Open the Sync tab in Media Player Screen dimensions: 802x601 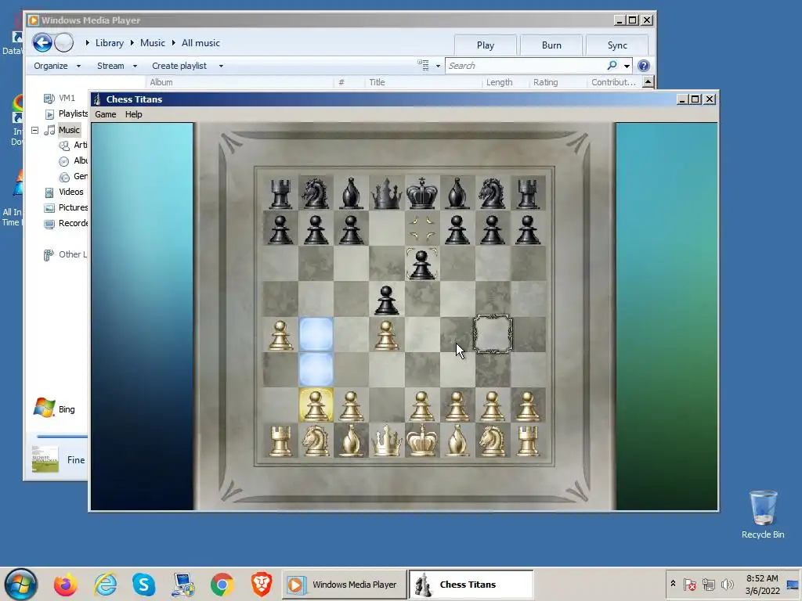[x=617, y=45]
